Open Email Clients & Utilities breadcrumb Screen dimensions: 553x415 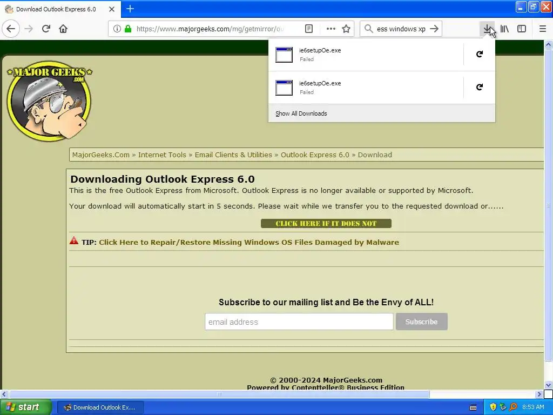pos(233,155)
